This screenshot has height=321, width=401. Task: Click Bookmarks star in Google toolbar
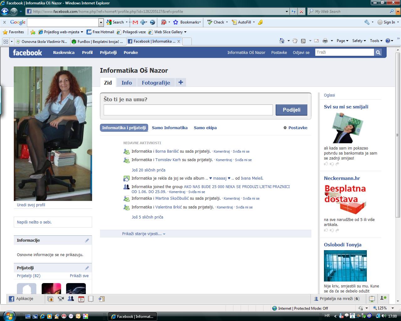click(175, 22)
